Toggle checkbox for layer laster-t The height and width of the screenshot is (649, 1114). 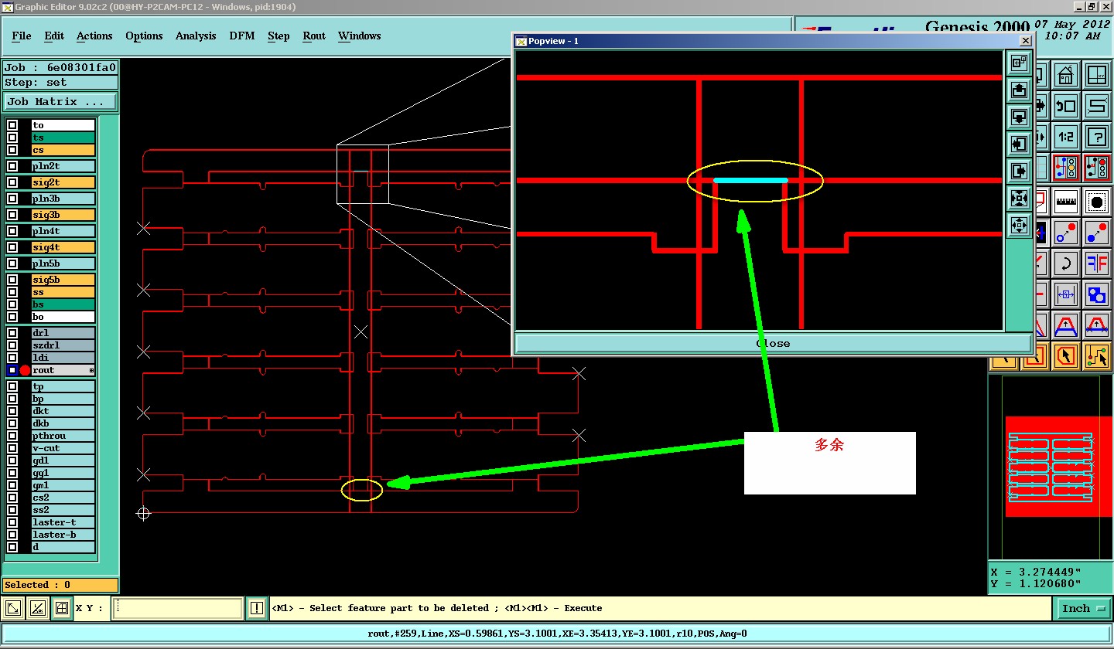[x=12, y=522]
